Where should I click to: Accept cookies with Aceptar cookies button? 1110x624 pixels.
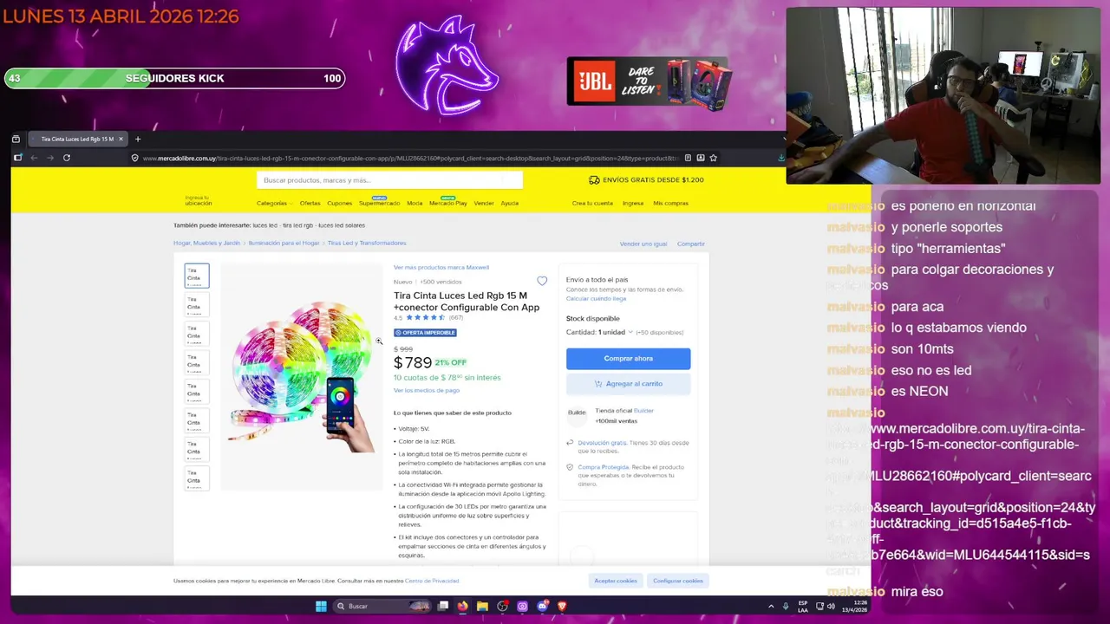616,581
